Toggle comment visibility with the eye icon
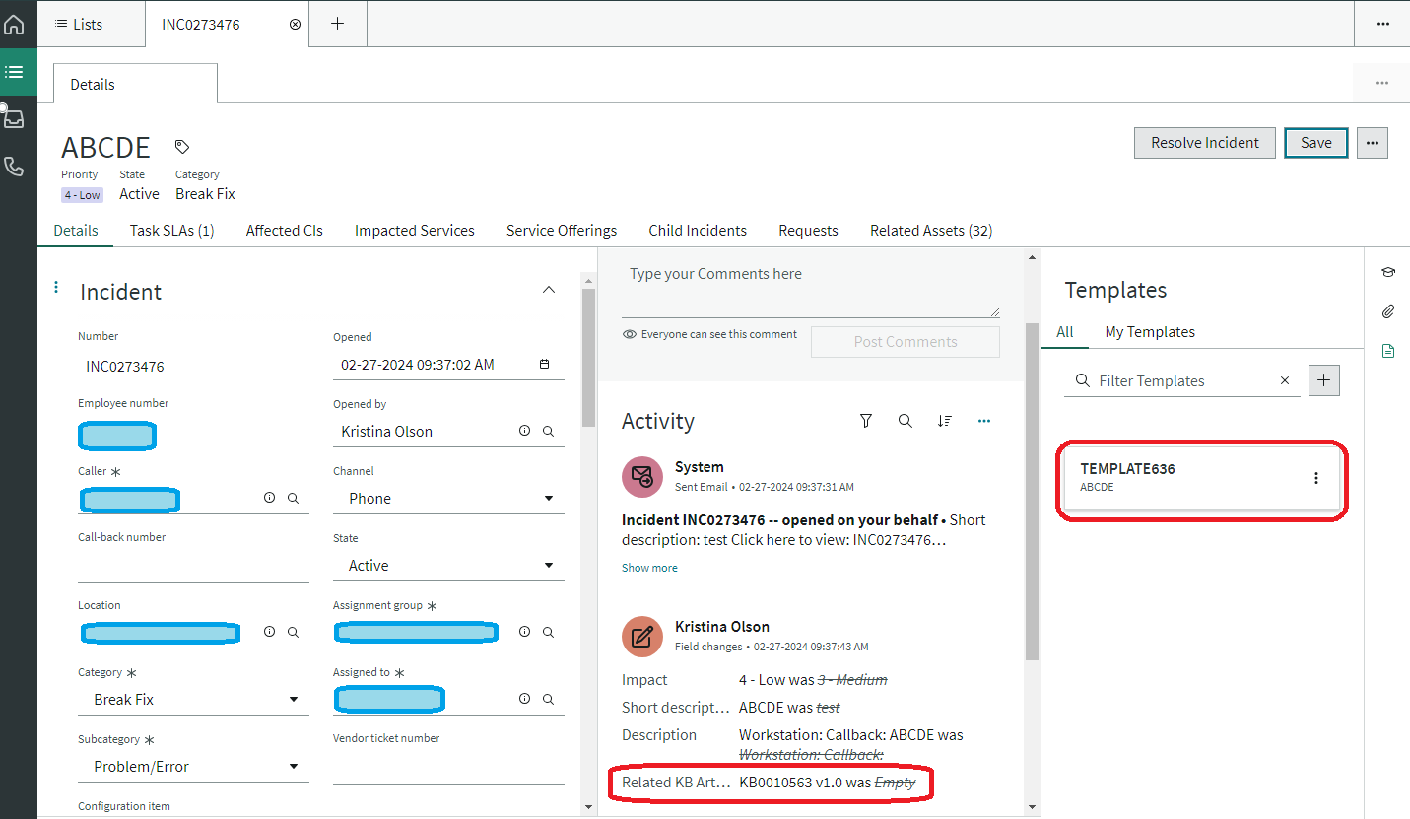This screenshot has height=819, width=1410. pos(629,334)
